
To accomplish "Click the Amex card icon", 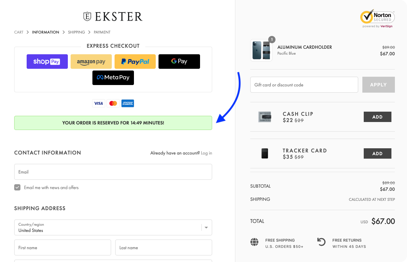I will pyautogui.click(x=128, y=103).
